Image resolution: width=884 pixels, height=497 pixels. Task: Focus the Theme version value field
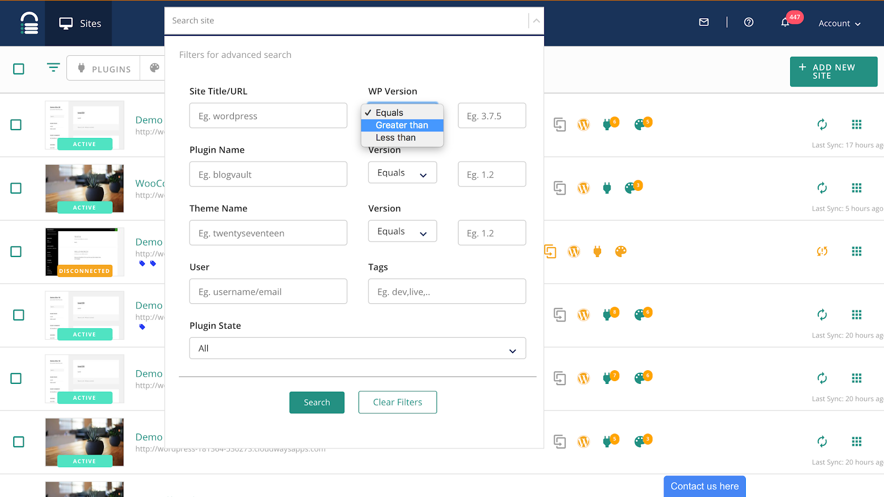click(492, 233)
